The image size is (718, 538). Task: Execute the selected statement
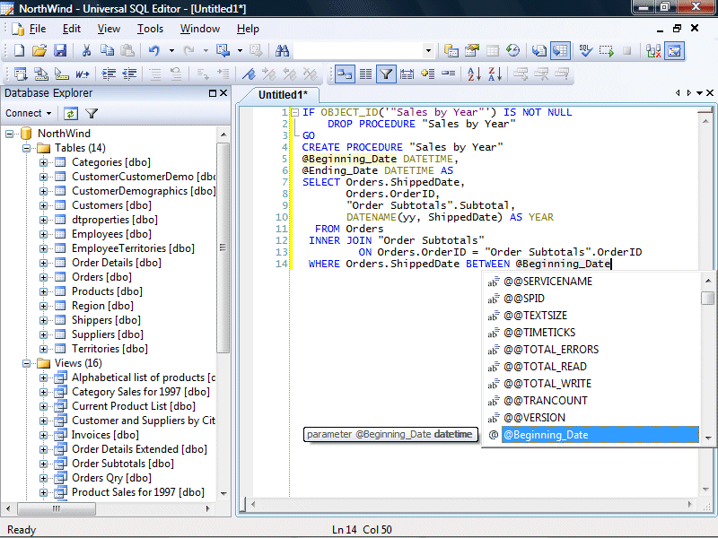pyautogui.click(x=607, y=51)
